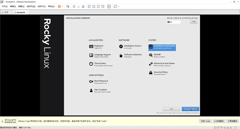Screen dimensions: 240x129
Task: Close the Rocky810 tab
Action: tap(27, 12)
